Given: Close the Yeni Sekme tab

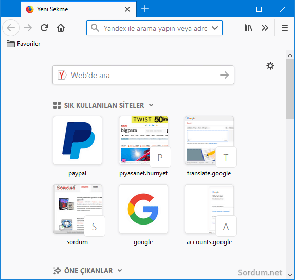Looking at the screenshot, I should (127, 9).
